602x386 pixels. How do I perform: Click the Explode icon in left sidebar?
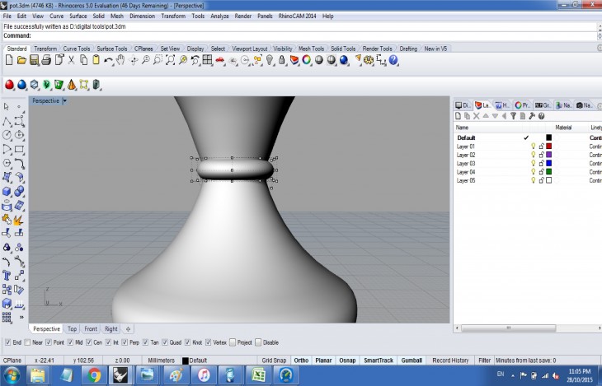click(19, 219)
